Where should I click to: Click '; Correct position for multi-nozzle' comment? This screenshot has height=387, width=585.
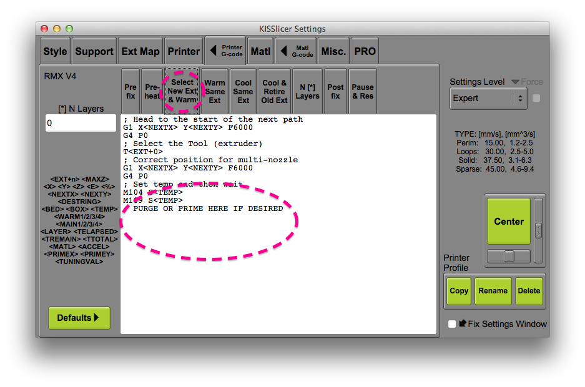(x=210, y=160)
